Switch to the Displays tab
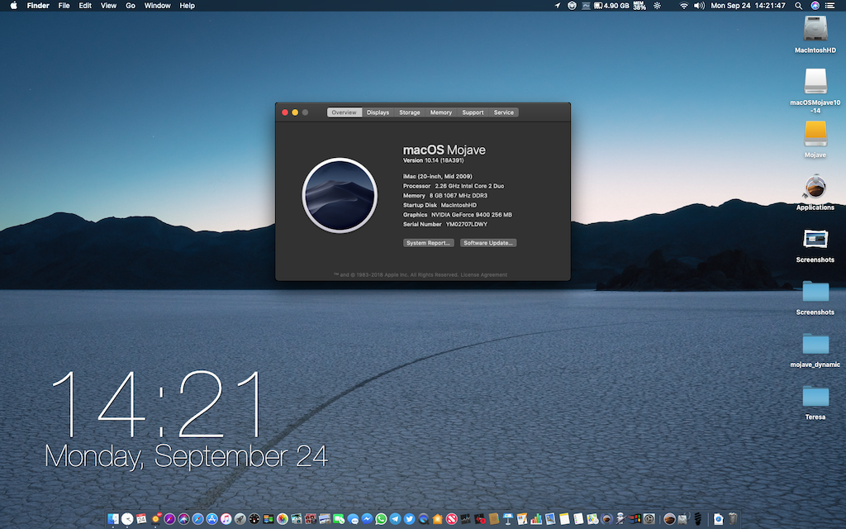The height and width of the screenshot is (529, 846). [x=378, y=112]
